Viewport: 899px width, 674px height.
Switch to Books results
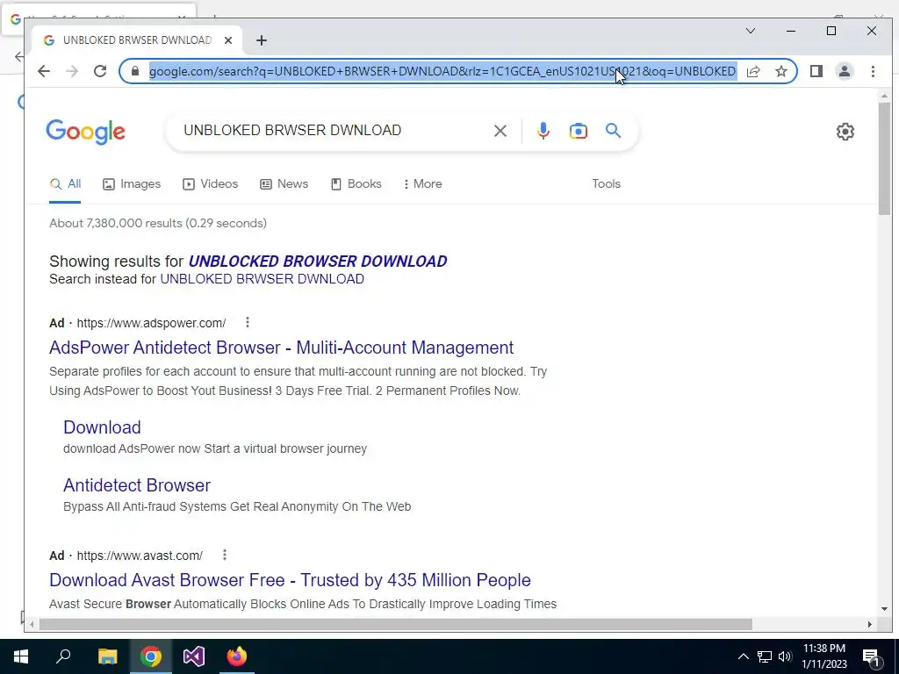[356, 184]
